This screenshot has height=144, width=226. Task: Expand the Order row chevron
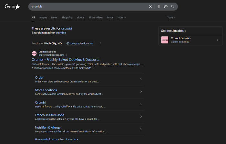pyautogui.click(x=141, y=79)
